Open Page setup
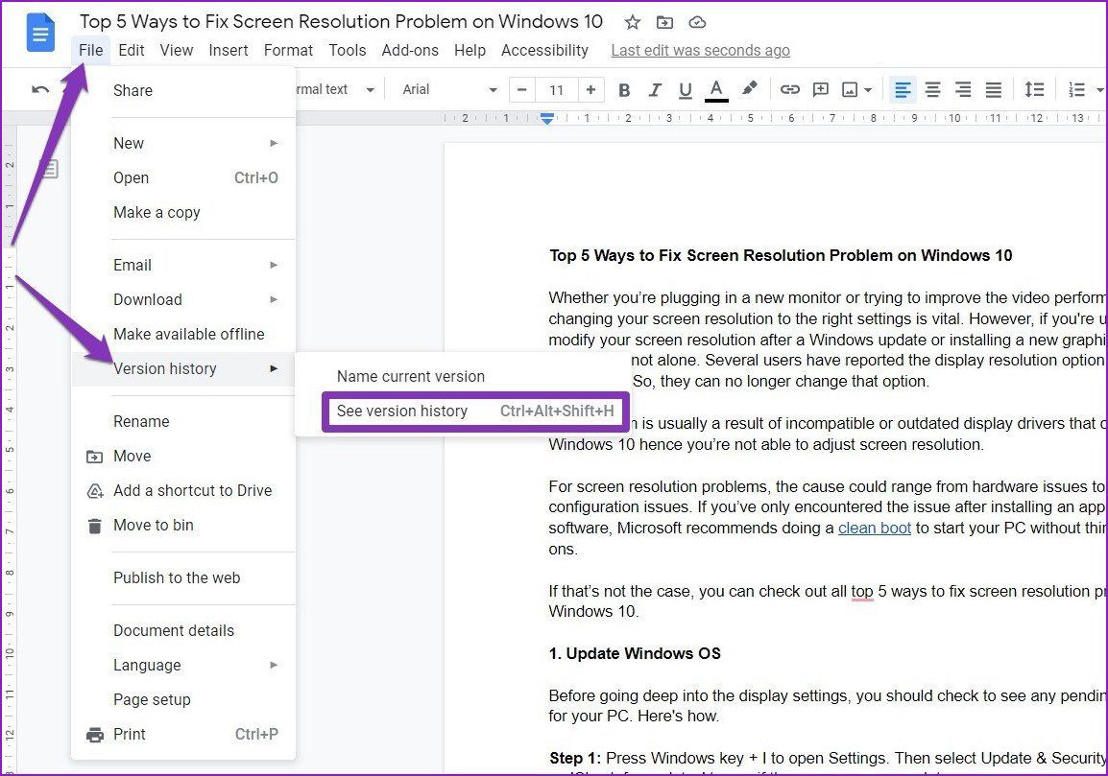Screen dimensions: 1108x776 183,699
